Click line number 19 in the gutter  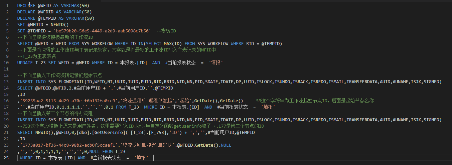tap(6, 120)
